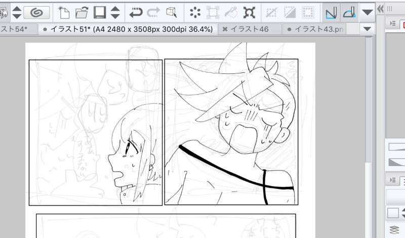The image size is (405, 238).
Task: Activate the Scale/Rotate transform icon
Action: coord(249,12)
